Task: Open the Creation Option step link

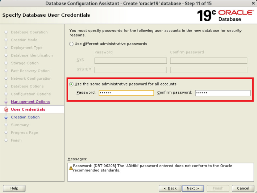Action: tap(25, 117)
